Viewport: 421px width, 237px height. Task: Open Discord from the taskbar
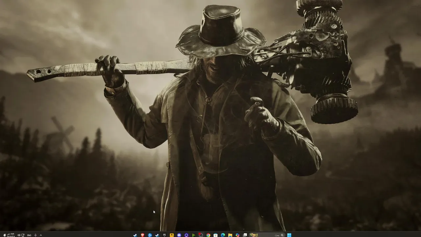point(179,235)
